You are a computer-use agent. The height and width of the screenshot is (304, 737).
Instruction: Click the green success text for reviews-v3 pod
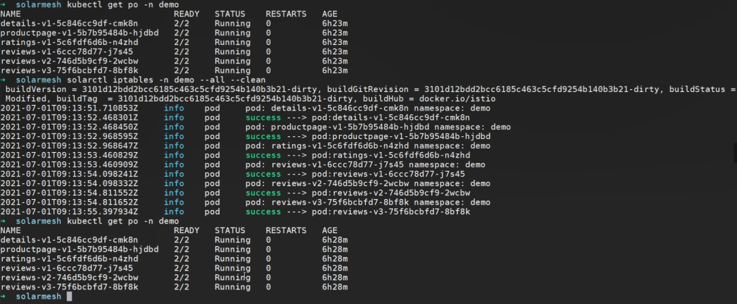(x=263, y=211)
